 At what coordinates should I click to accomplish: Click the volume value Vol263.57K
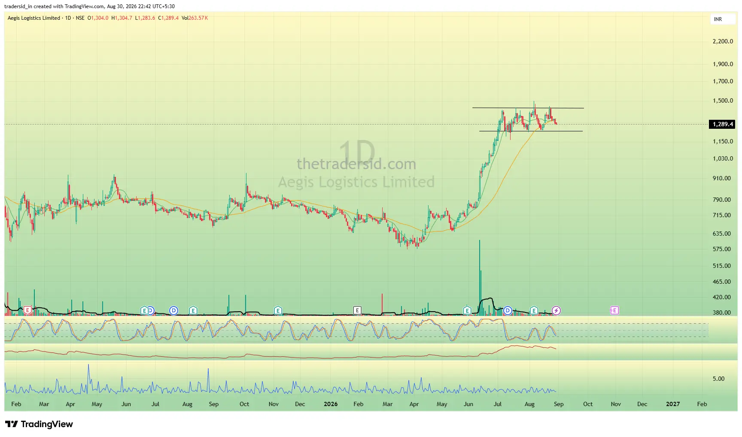click(x=195, y=18)
